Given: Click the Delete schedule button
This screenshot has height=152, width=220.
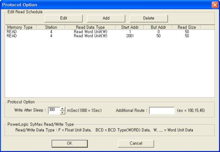Looking at the screenshot, I should pyautogui.click(x=149, y=18).
